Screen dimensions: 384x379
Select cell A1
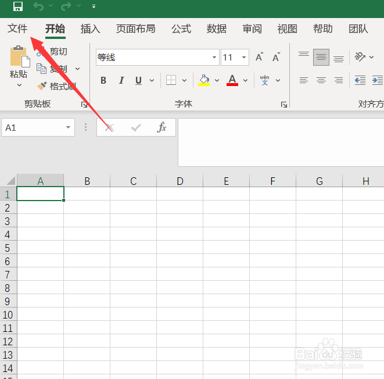coord(41,194)
